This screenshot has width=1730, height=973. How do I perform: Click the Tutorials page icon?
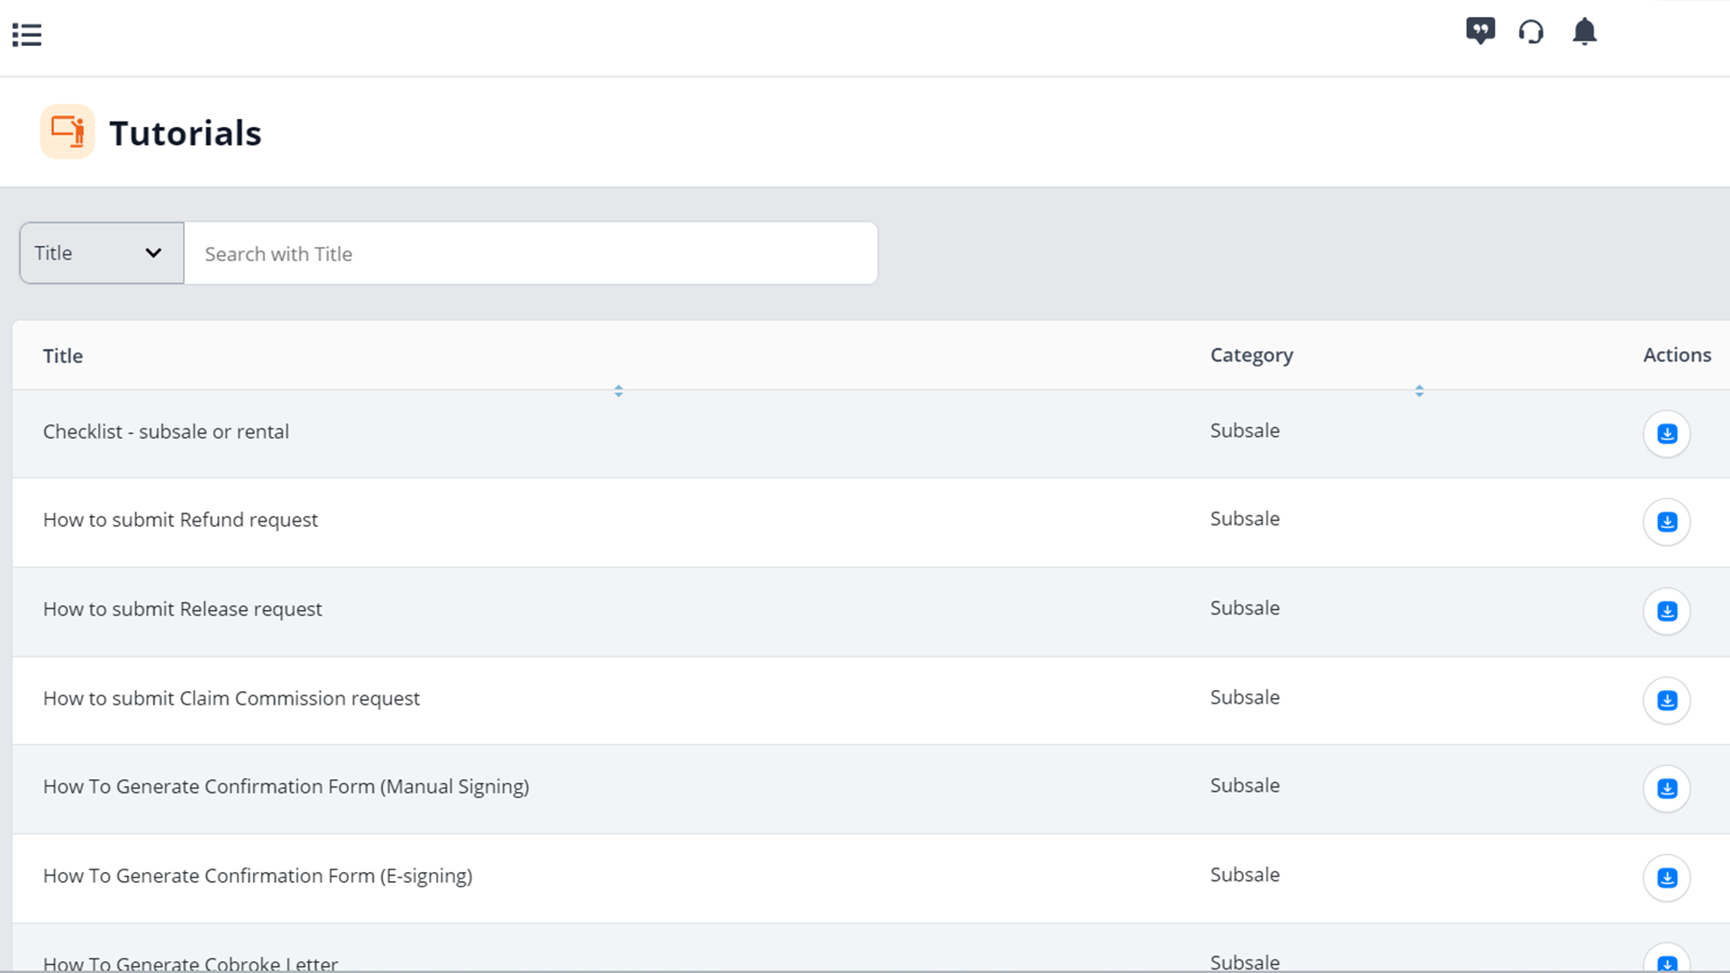[x=68, y=132]
